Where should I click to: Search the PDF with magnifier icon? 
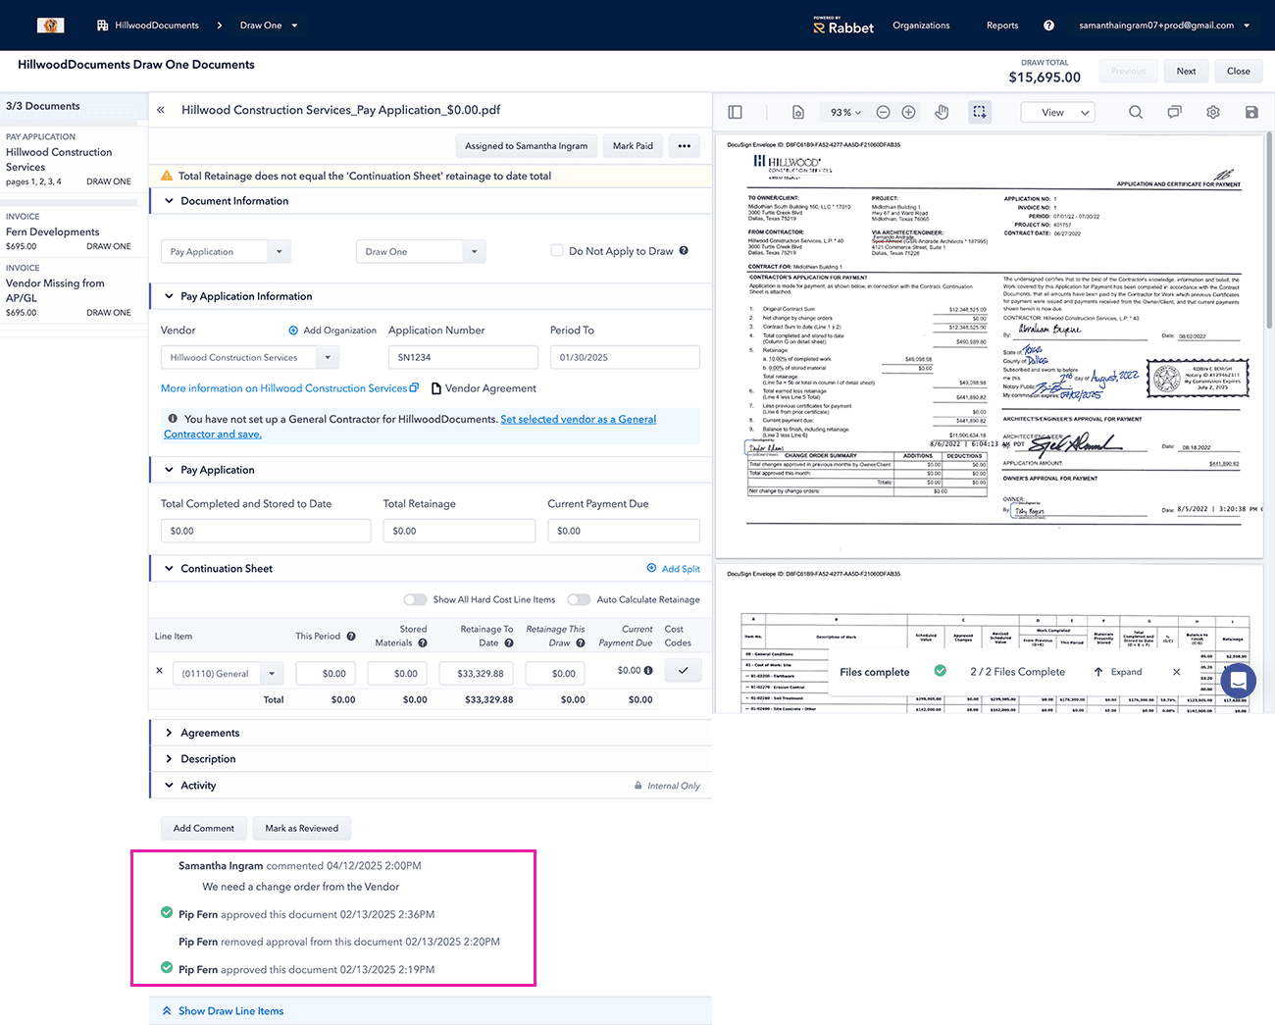pyautogui.click(x=1136, y=113)
